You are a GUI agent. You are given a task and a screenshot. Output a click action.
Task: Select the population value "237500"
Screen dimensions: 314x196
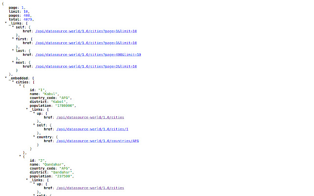(64, 176)
